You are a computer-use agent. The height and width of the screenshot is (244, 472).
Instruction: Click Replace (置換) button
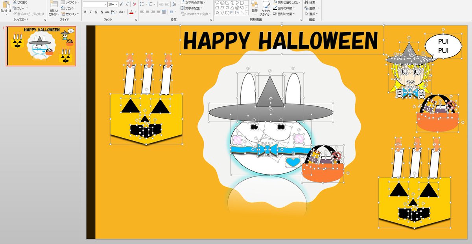tap(311, 8)
